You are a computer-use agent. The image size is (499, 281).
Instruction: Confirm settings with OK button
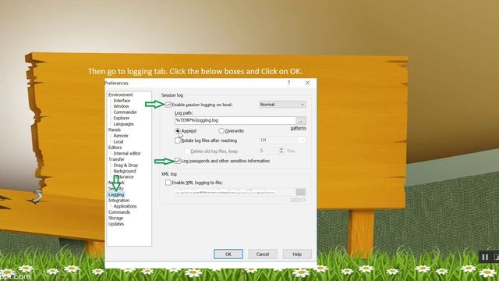pos(228,254)
